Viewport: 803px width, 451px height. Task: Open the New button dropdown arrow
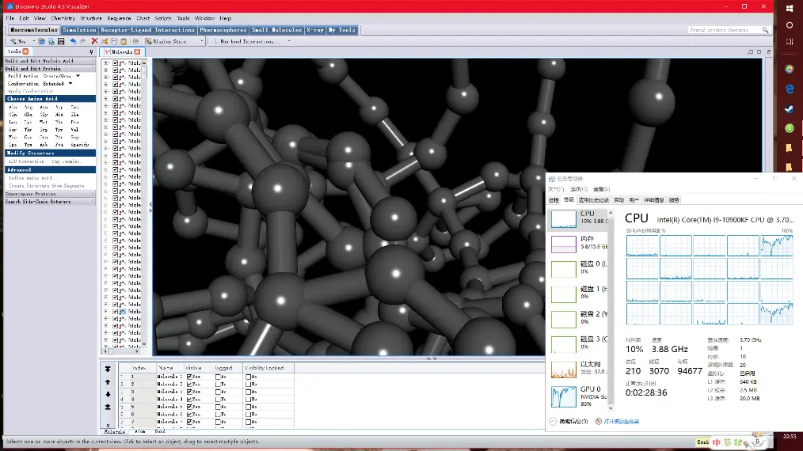coord(33,41)
